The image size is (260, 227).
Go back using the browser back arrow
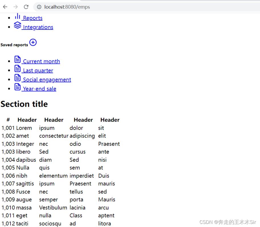5,7
